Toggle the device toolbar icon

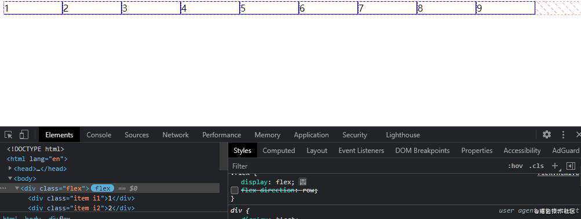(24, 134)
